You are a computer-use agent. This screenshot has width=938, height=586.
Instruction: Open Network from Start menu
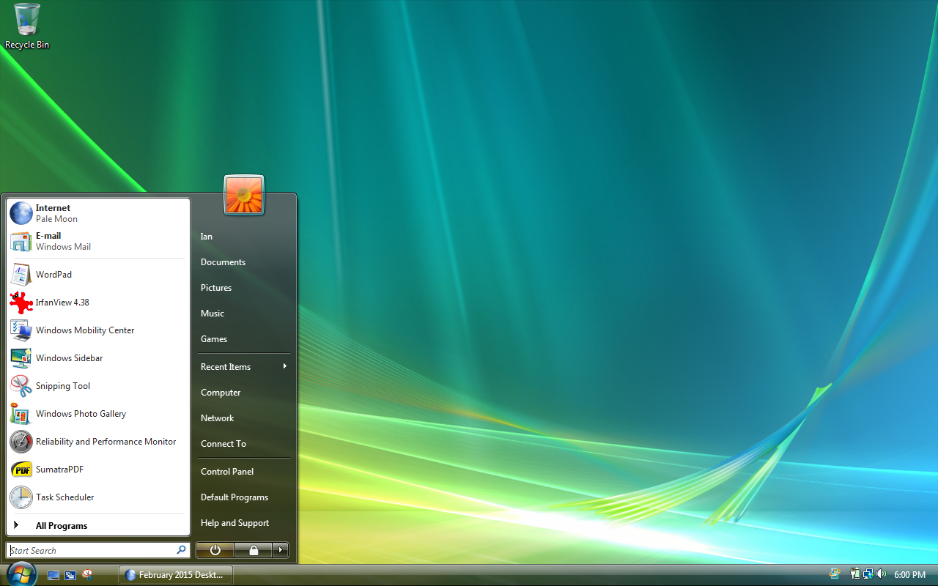point(244,418)
